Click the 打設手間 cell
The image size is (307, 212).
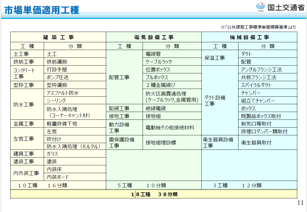(x=75, y=69)
